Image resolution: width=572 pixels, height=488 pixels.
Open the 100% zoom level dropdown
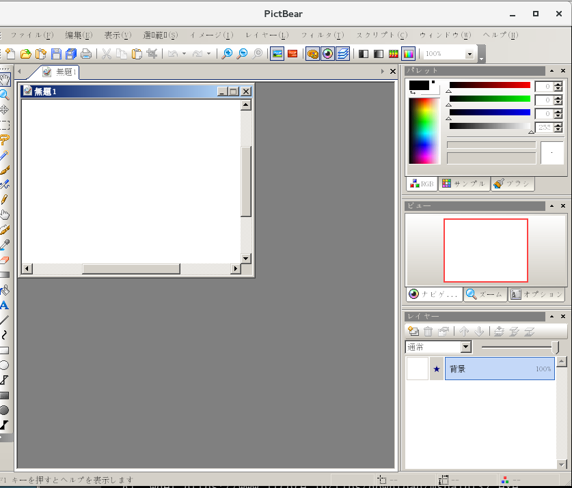point(469,54)
